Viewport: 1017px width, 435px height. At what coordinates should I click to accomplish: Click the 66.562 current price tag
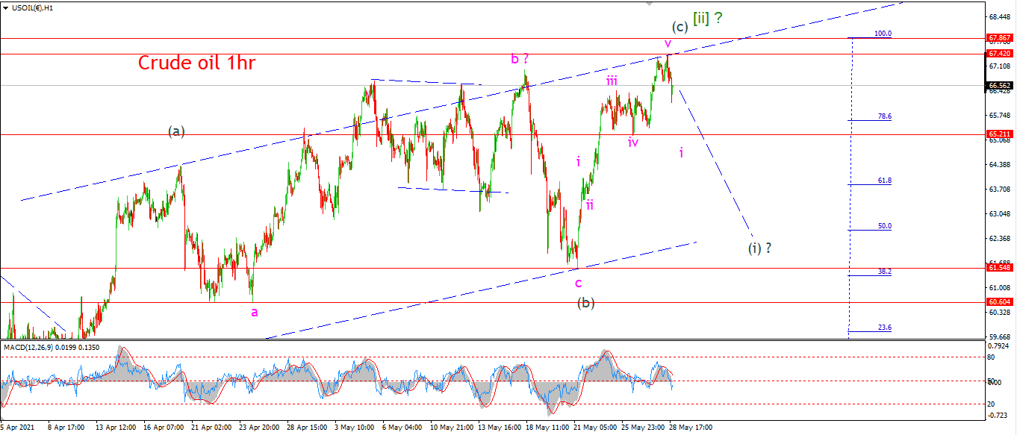click(x=999, y=85)
